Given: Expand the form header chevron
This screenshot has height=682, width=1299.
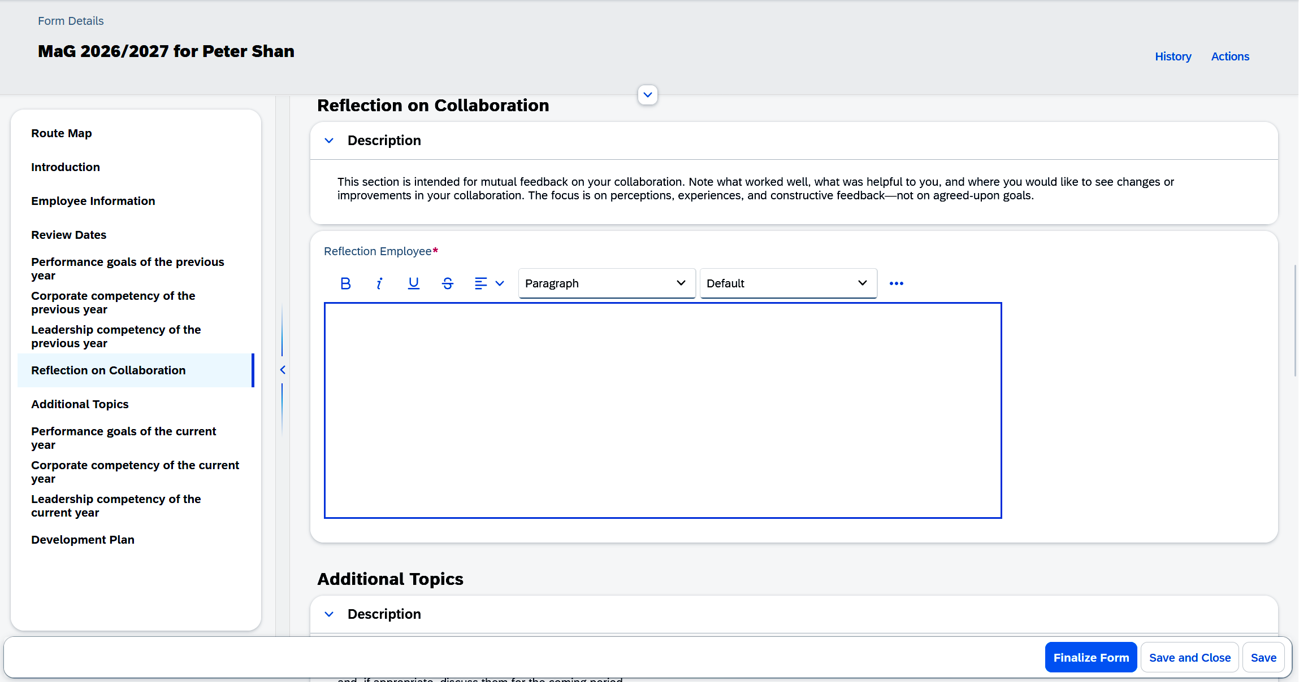Looking at the screenshot, I should tap(648, 95).
